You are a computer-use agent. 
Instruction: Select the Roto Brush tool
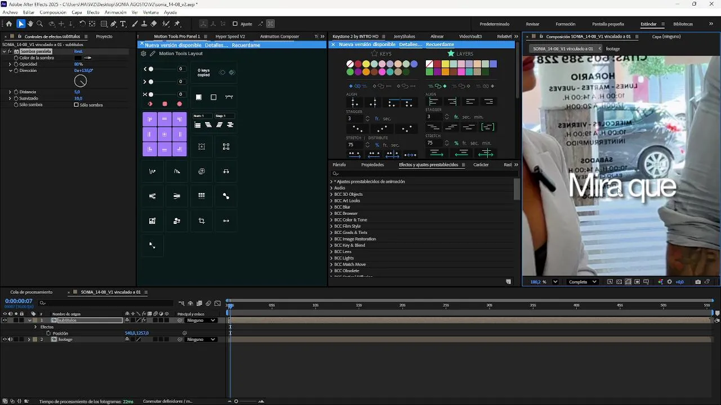166,24
